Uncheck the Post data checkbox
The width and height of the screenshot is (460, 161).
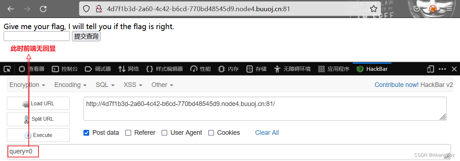click(x=86, y=133)
